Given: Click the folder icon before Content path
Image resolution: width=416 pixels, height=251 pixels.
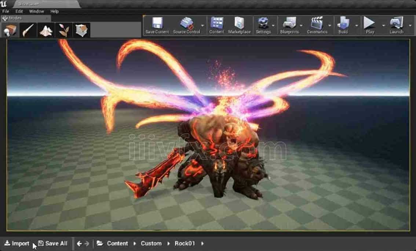Looking at the screenshot, I should [100, 243].
